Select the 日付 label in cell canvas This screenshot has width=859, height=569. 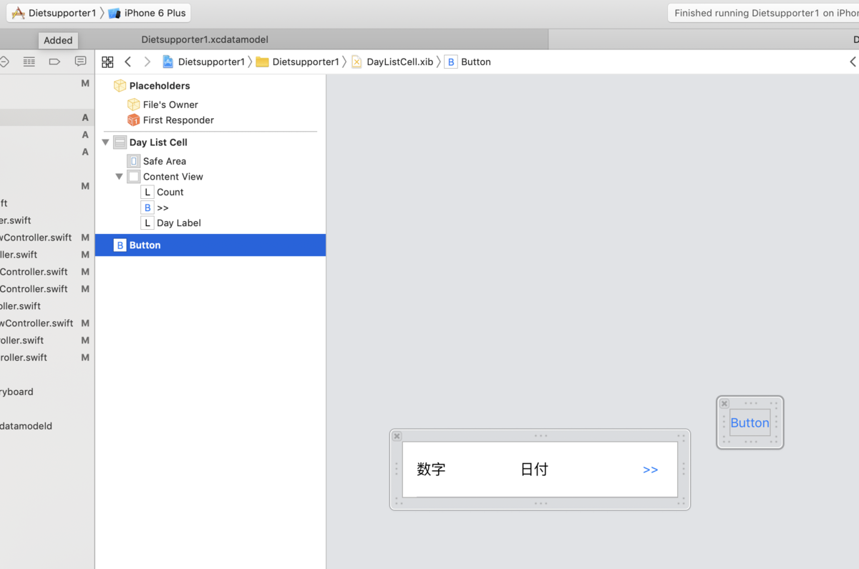pos(534,470)
